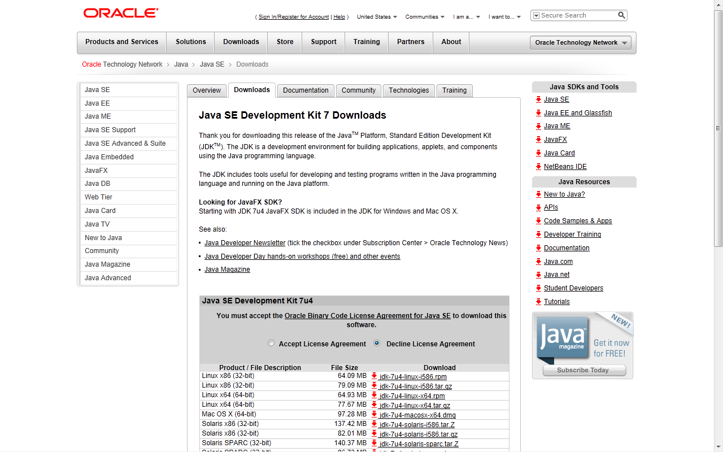
Task: Open Oracle Binary Code License Agreement link
Action: click(368, 316)
